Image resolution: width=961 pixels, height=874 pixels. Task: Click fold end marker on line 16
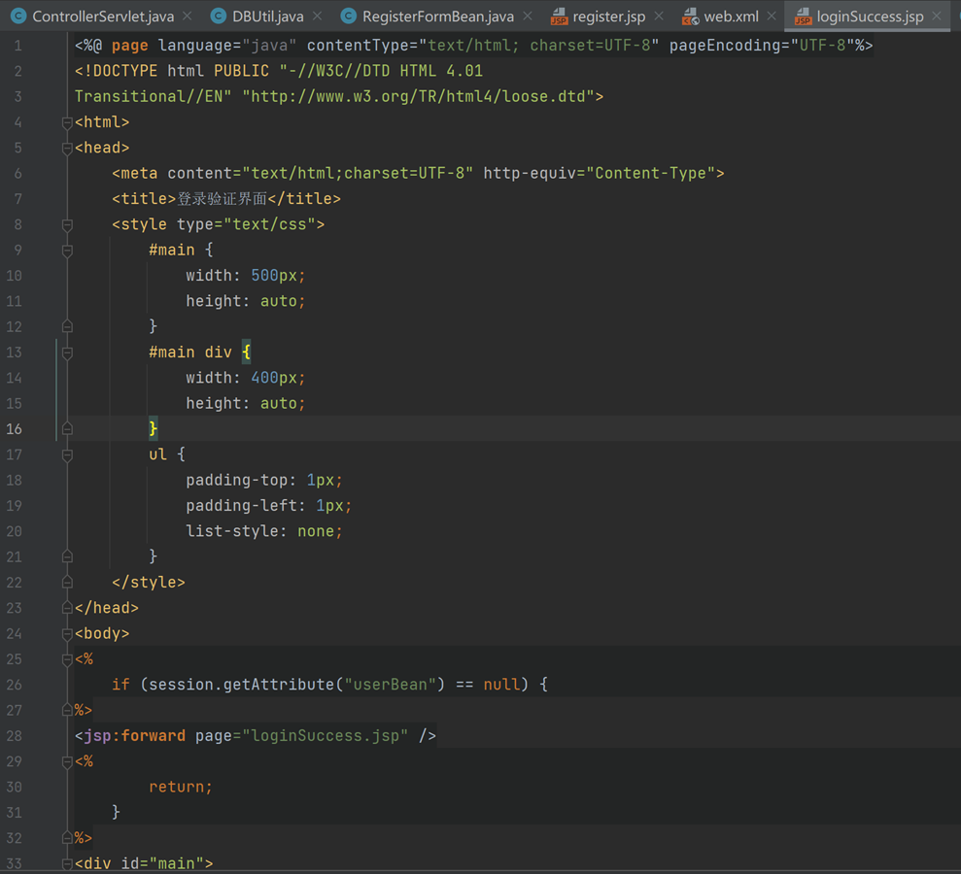tap(67, 428)
